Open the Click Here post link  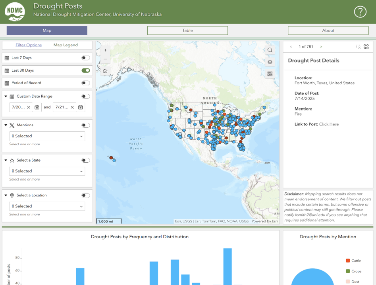[x=329, y=124]
